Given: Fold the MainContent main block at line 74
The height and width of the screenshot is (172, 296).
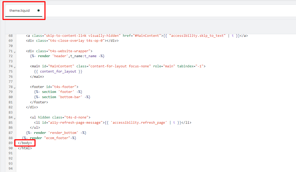Looking at the screenshot, I should point(14,67).
